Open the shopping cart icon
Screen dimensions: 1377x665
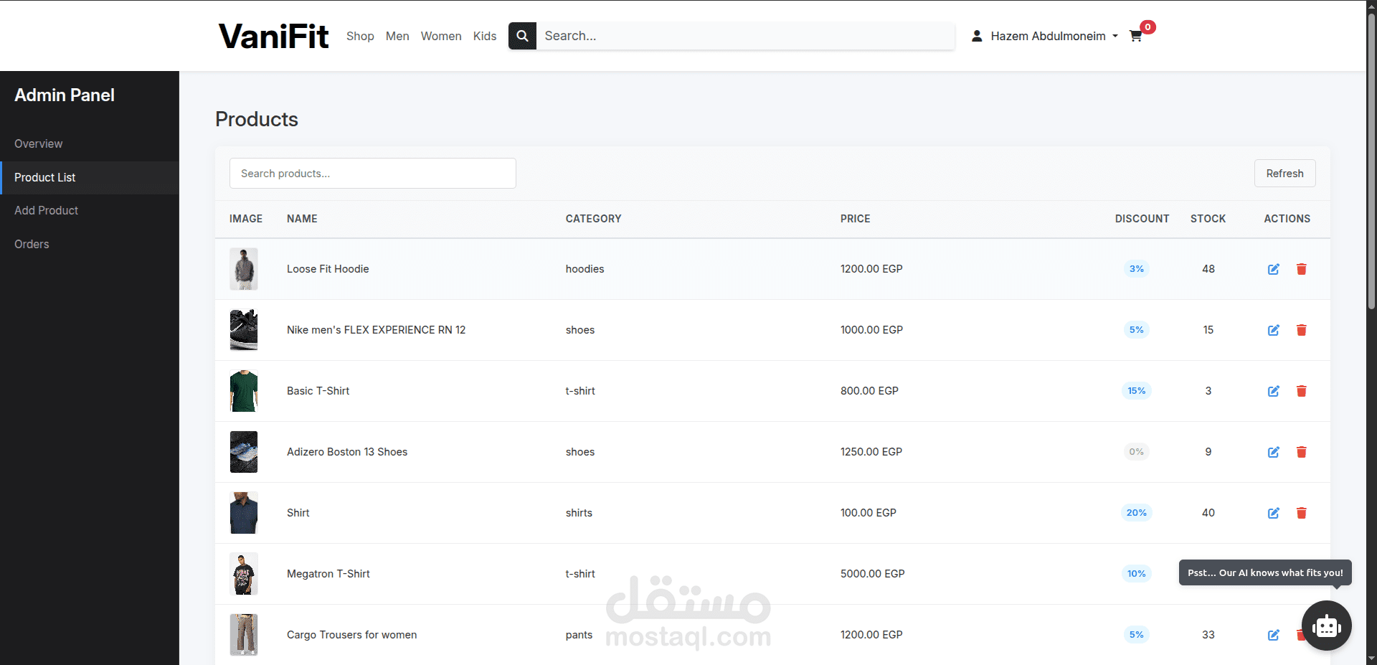click(1135, 36)
